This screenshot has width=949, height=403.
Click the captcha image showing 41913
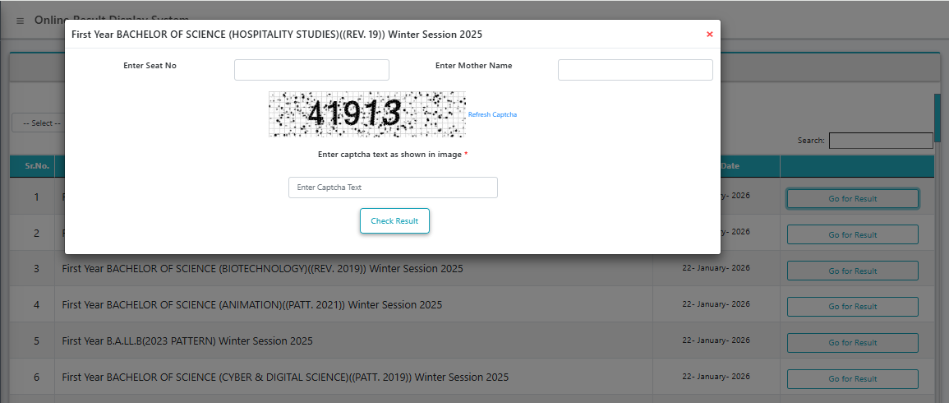[366, 114]
